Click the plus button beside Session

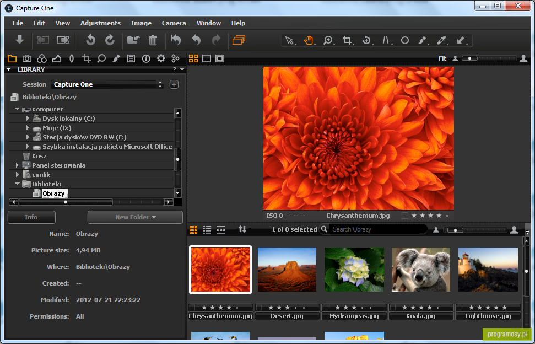tap(174, 84)
